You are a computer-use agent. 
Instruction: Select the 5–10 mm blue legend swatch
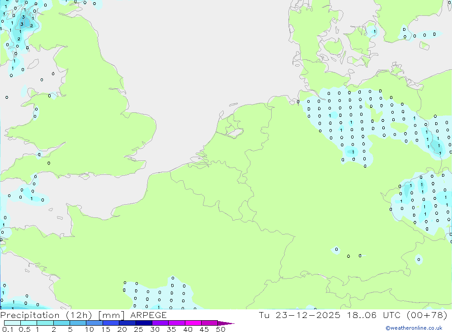(78, 323)
